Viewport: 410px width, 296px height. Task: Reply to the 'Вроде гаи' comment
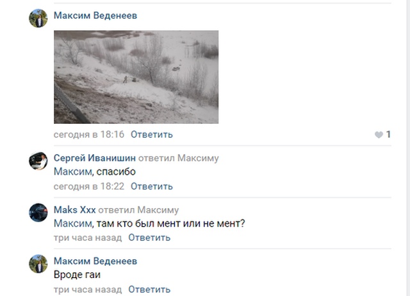pyautogui.click(x=149, y=290)
